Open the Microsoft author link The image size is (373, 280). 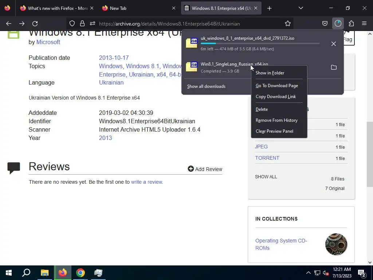pyautogui.click(x=48, y=42)
